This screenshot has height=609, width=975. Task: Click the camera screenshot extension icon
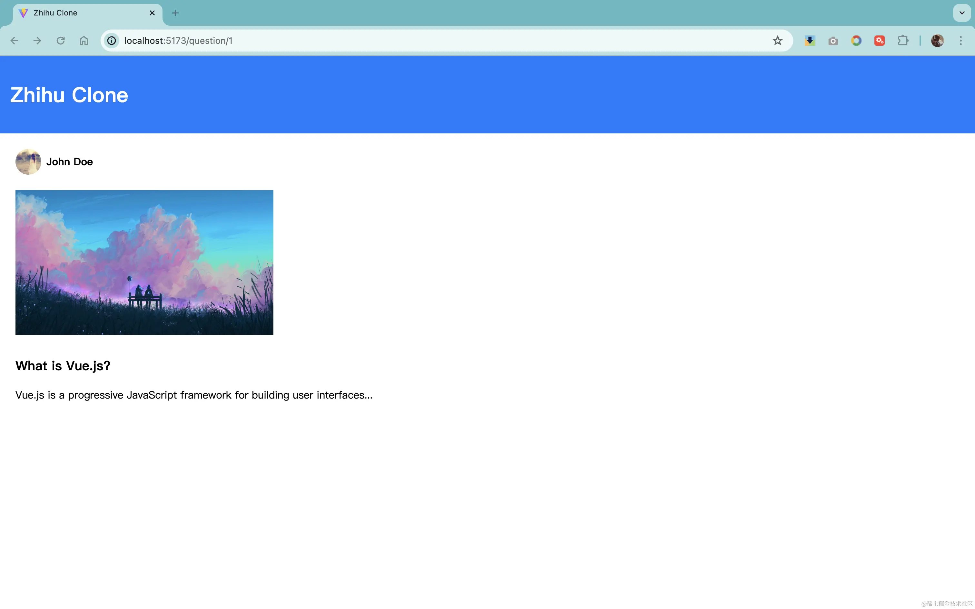pyautogui.click(x=833, y=41)
